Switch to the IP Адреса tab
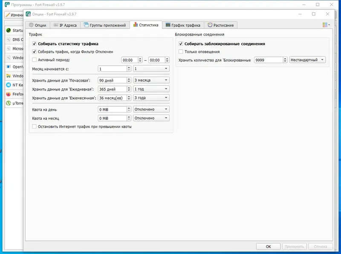341x254 pixels. click(65, 25)
